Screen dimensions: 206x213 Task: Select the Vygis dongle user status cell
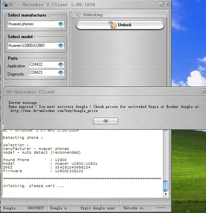tap(97, 208)
